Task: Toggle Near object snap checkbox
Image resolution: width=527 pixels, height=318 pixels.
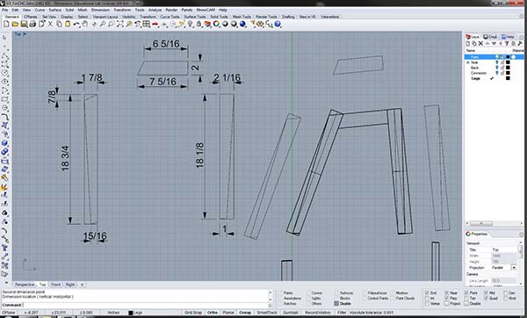Action: (447, 293)
